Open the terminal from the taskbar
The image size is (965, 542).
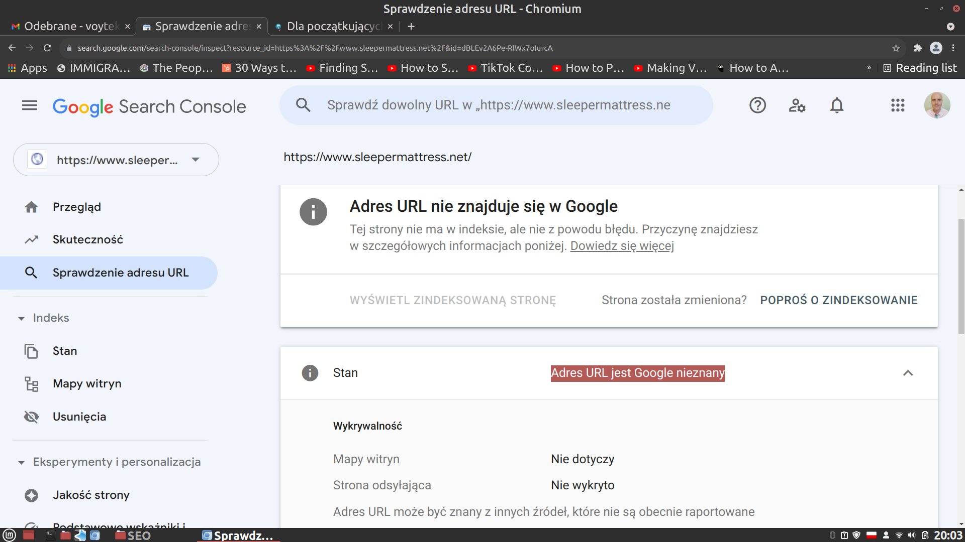tap(51, 535)
